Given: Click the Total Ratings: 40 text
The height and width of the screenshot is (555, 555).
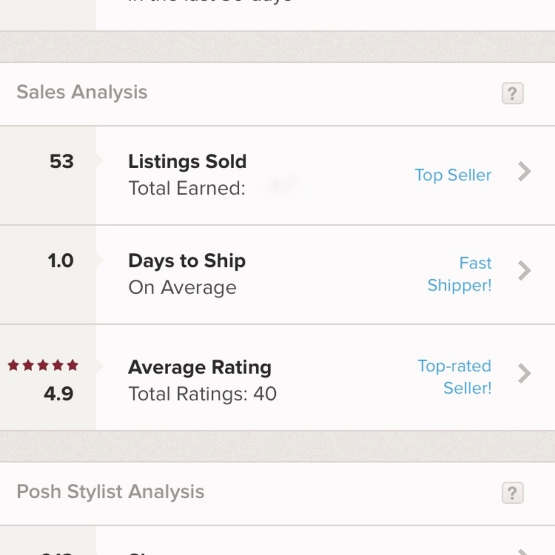Looking at the screenshot, I should click(x=202, y=394).
